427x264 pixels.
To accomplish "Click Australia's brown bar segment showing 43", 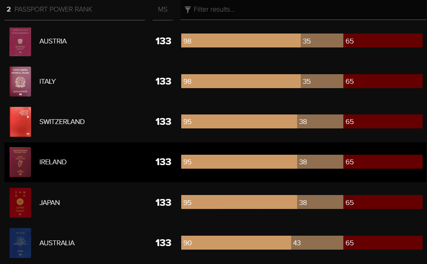I will click(317, 242).
